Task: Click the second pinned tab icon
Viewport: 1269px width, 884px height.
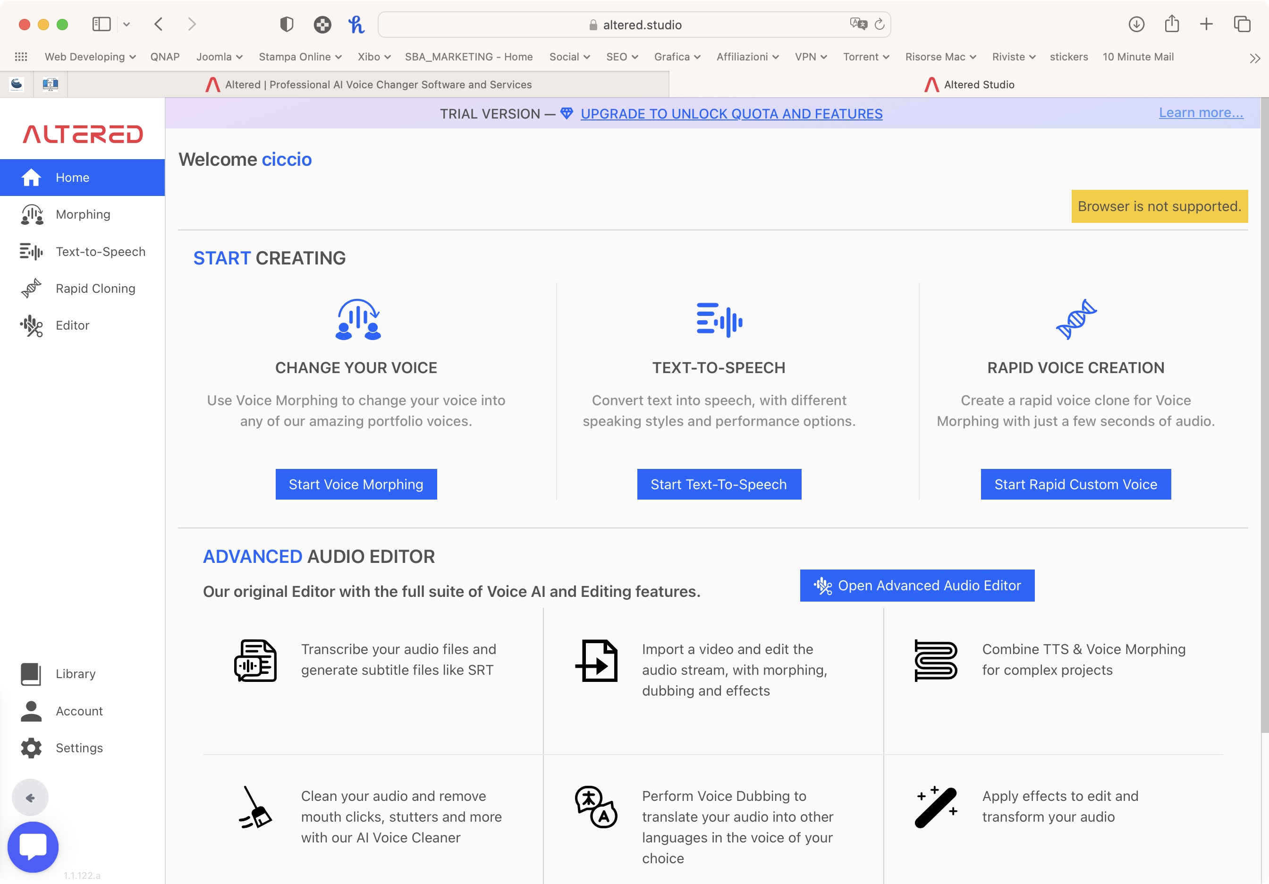Action: (51, 84)
